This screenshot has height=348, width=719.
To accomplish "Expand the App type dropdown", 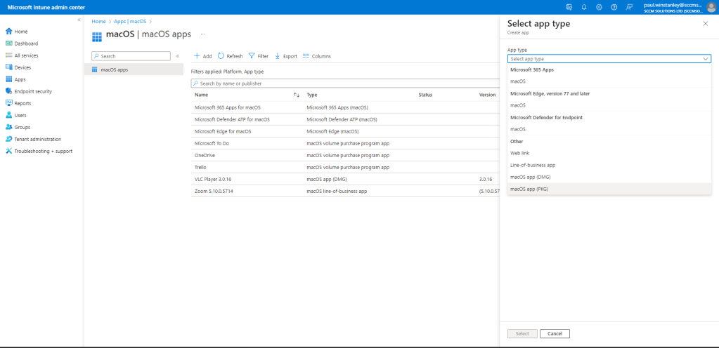I will pyautogui.click(x=609, y=59).
